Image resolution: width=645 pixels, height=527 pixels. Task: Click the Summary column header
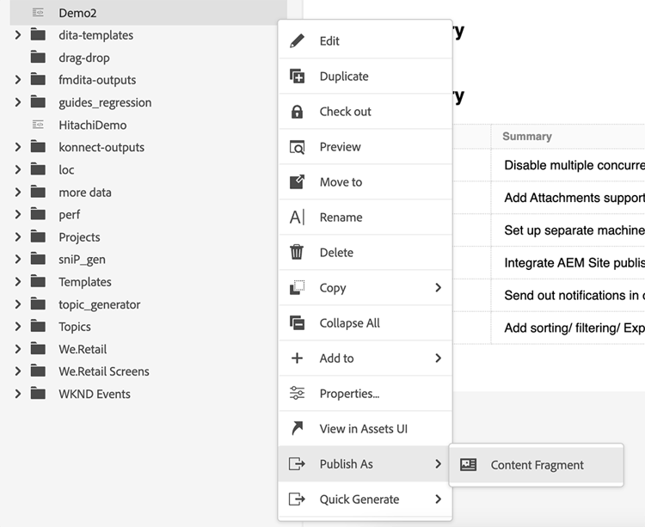point(527,136)
